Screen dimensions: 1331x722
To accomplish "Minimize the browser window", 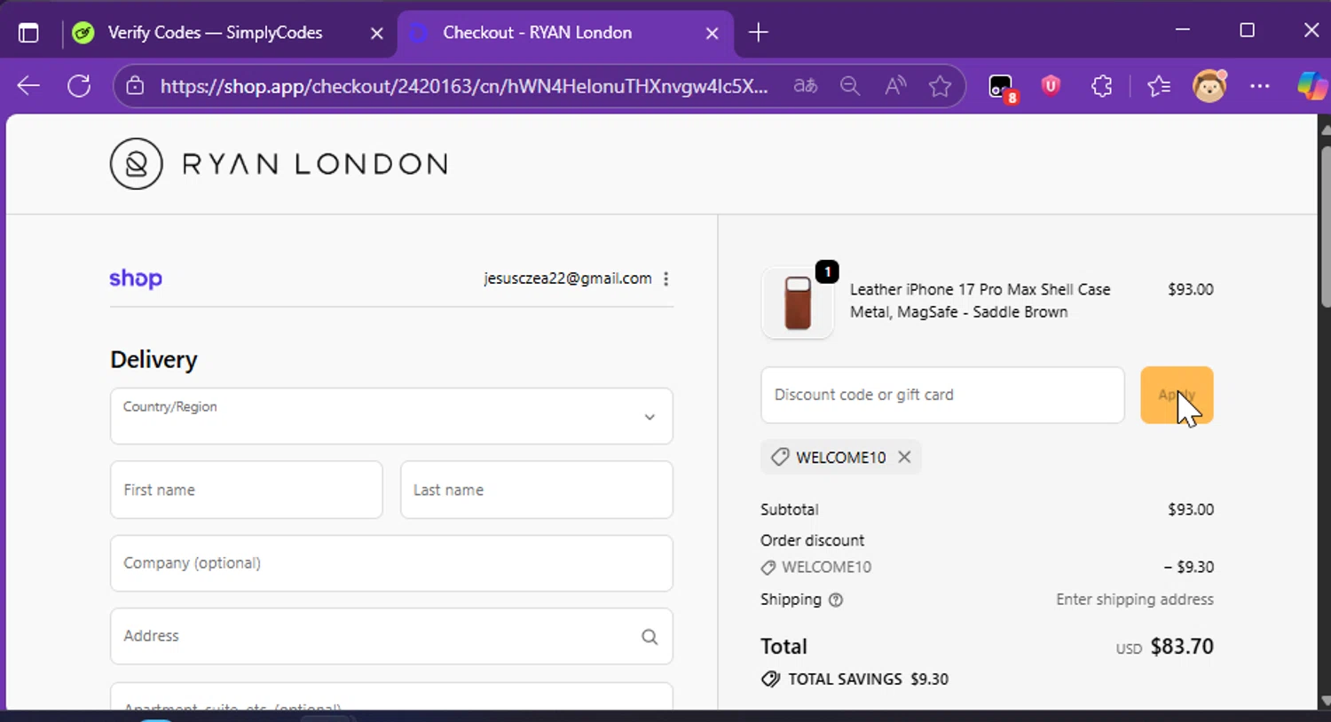I will coord(1182,31).
